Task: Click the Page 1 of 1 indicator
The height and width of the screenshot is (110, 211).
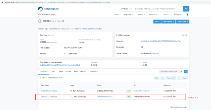Action: pyautogui.click(x=171, y=78)
